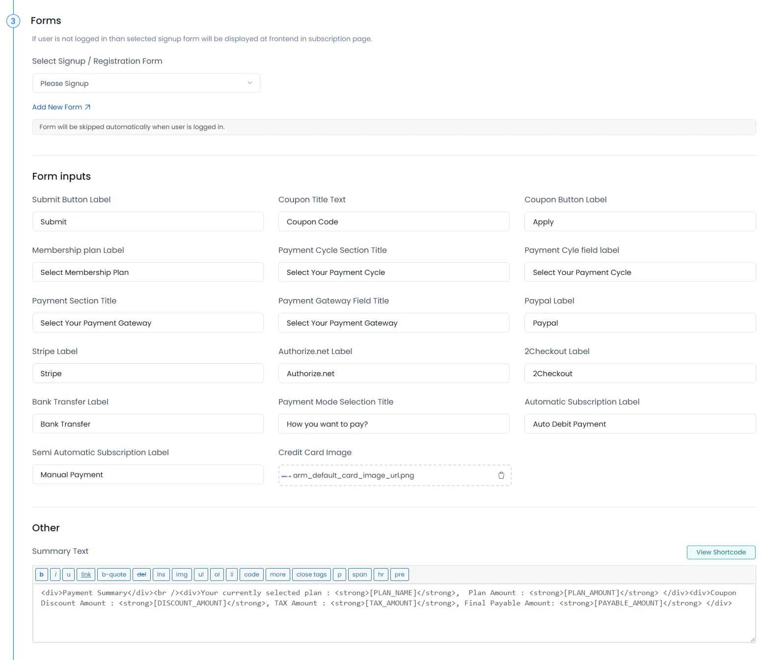Image resolution: width=763 pixels, height=660 pixels.
Task: Start an ordered list in the editor
Action: point(217,574)
